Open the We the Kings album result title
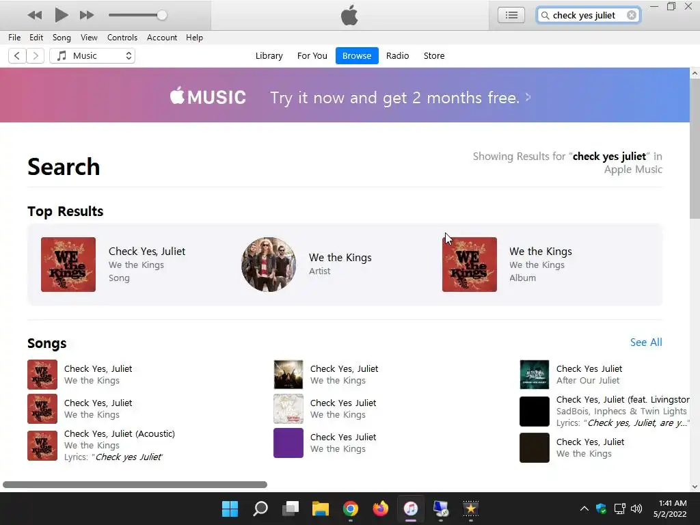The image size is (700, 525). point(541,252)
